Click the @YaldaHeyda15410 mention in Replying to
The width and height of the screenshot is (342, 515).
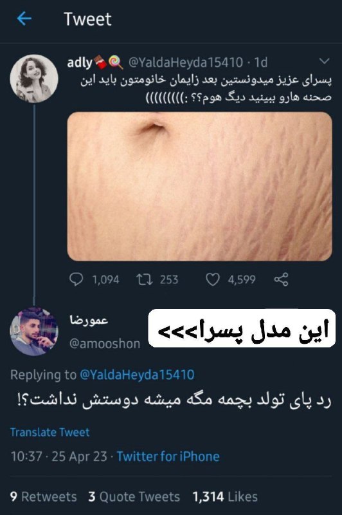[137, 375]
